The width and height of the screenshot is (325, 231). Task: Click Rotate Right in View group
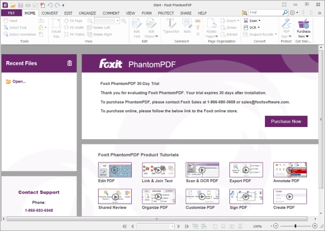(x=100, y=34)
